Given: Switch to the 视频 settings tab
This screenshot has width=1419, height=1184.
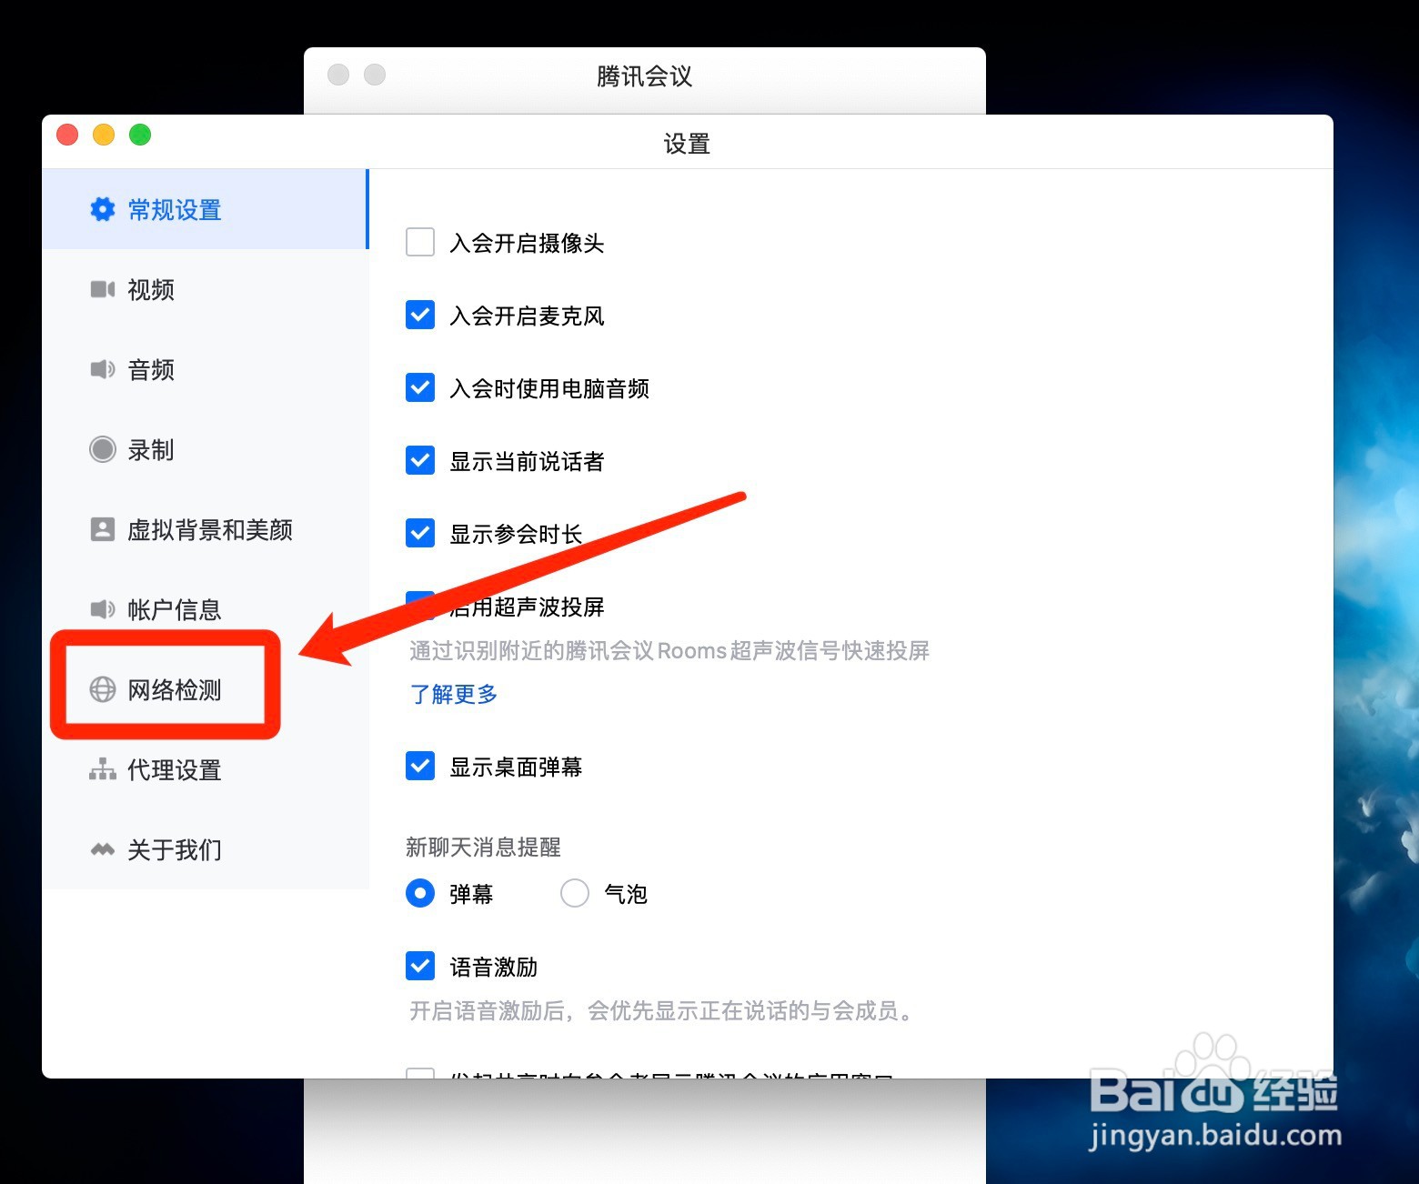Looking at the screenshot, I should point(205,289).
